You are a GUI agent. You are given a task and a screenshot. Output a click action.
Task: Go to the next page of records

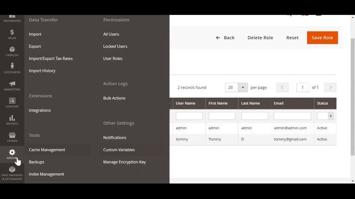(330, 87)
